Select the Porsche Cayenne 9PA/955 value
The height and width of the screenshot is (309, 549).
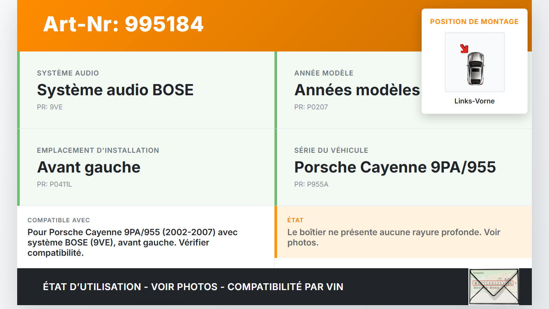[x=395, y=167]
